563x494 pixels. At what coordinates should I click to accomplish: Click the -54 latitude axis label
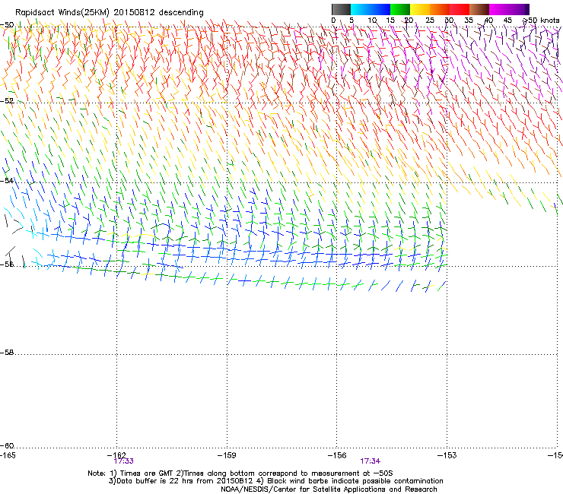pos(7,180)
